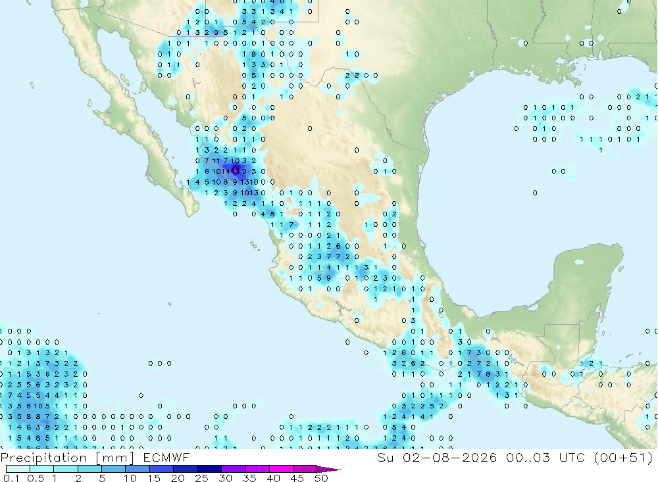The image size is (658, 482).
Task: Click the 25–30 mm navy legend swatch
Action: (x=209, y=469)
